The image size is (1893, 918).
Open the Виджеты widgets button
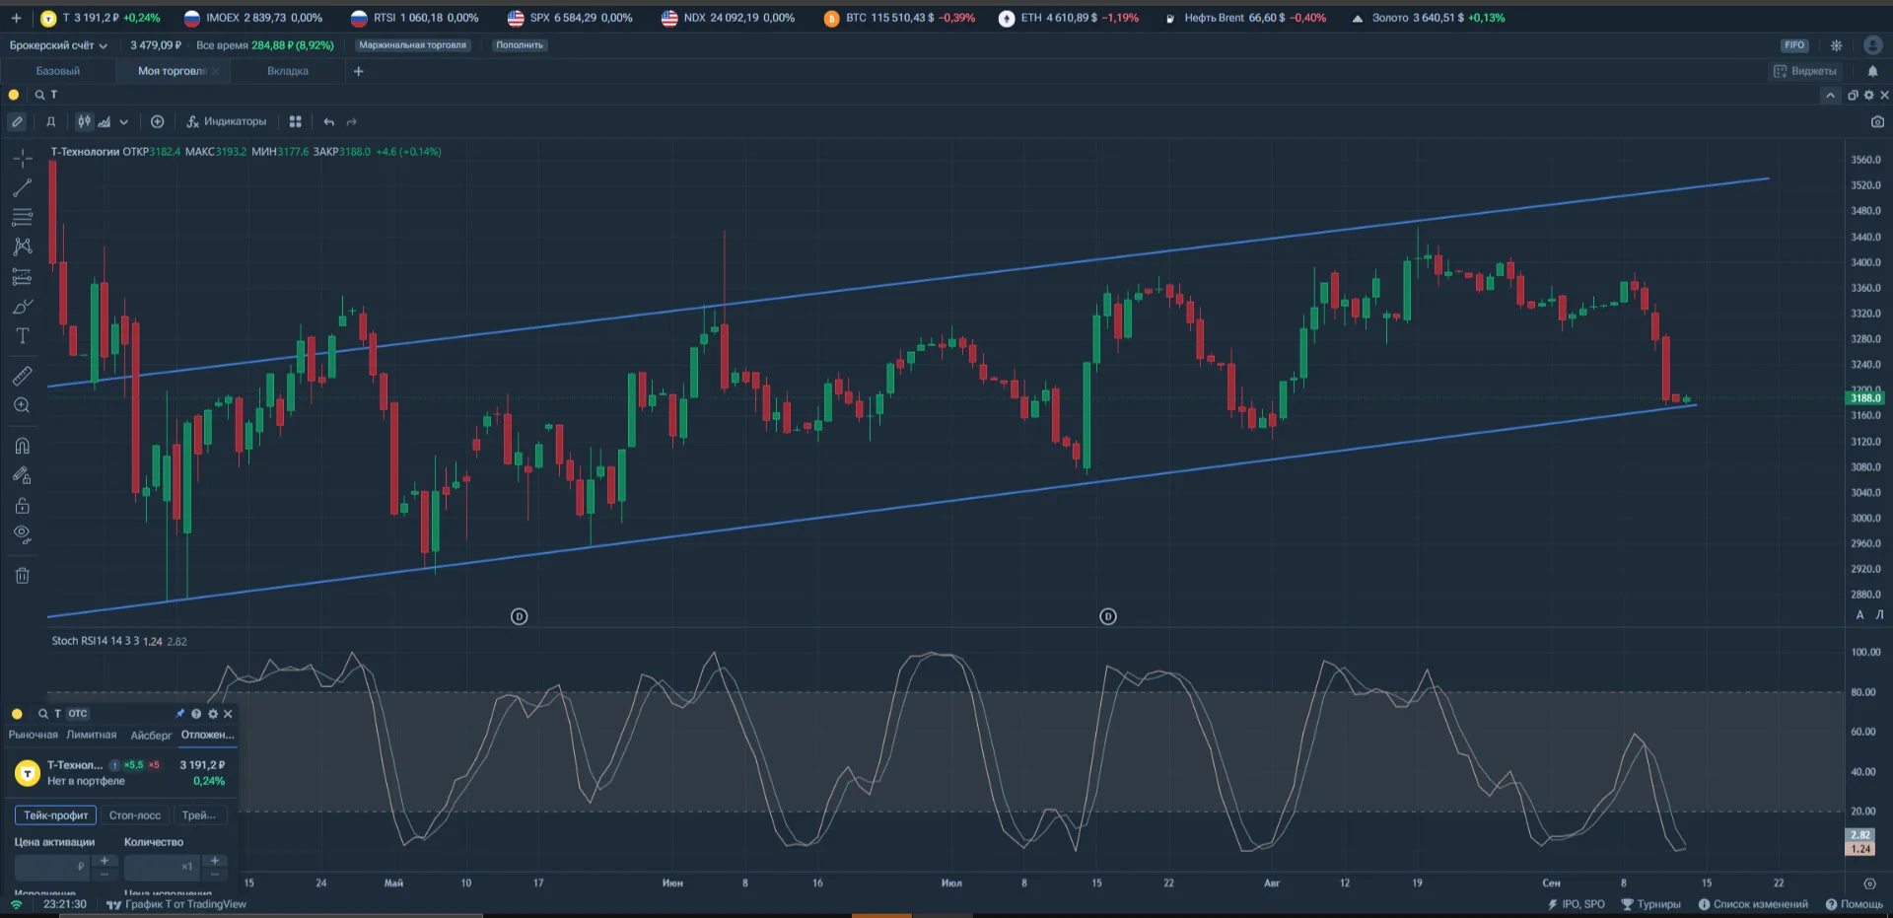pos(1806,71)
